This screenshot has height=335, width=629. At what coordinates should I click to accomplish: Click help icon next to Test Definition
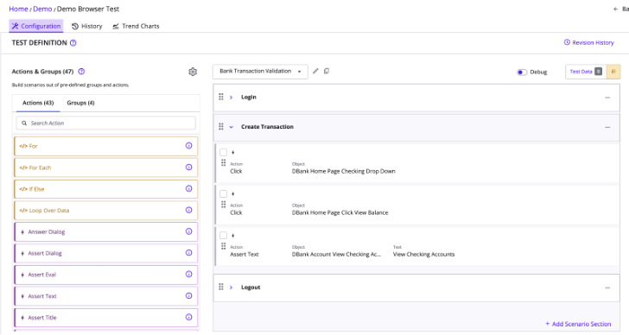(x=73, y=43)
